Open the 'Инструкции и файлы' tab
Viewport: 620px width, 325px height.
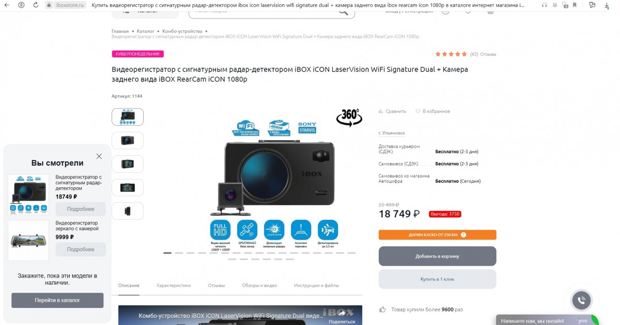[317, 285]
